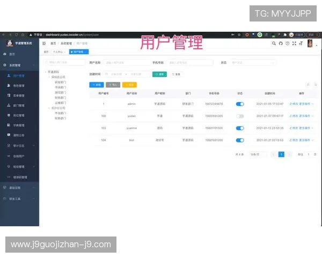Click the green 搜索 search button
The width and height of the screenshot is (322, 258).
point(159,74)
